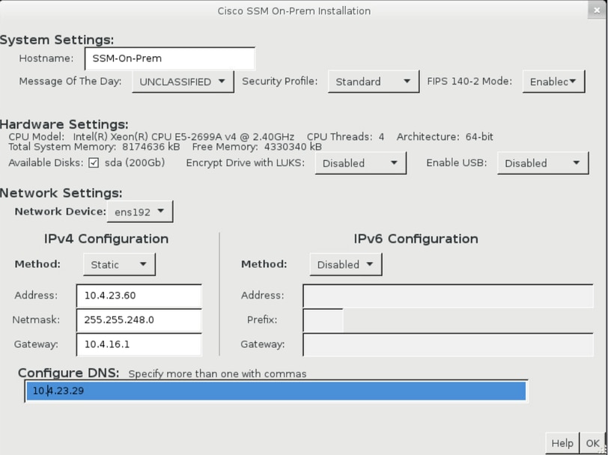Click the IPv4 Configuration heading
The height and width of the screenshot is (455, 608).
point(106,239)
